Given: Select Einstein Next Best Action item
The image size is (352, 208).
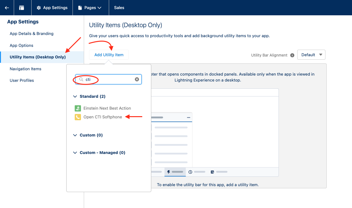Looking at the screenshot, I should [x=107, y=108].
